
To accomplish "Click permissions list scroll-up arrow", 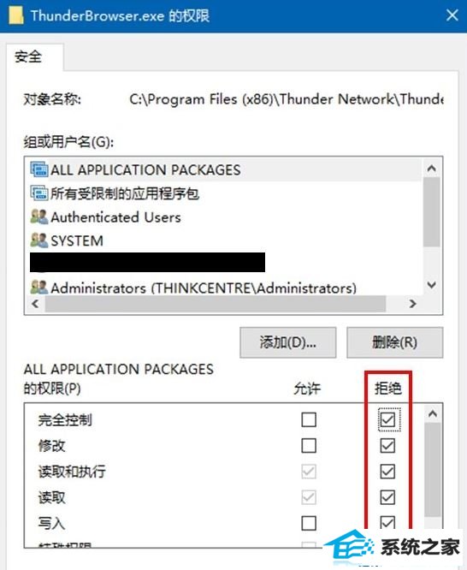I will click(433, 413).
